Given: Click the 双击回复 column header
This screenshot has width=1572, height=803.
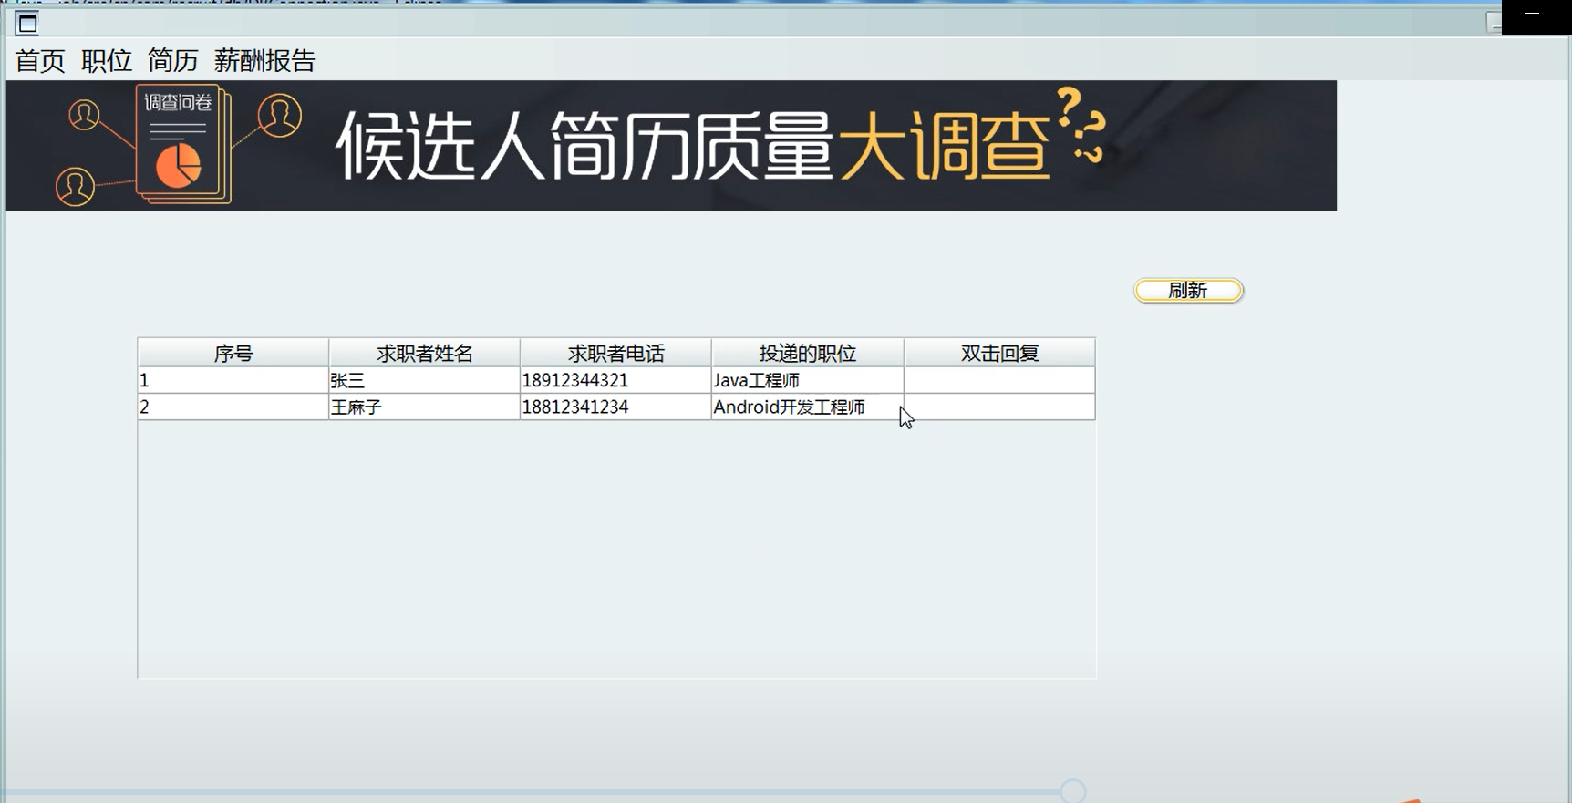Looking at the screenshot, I should pos(999,353).
